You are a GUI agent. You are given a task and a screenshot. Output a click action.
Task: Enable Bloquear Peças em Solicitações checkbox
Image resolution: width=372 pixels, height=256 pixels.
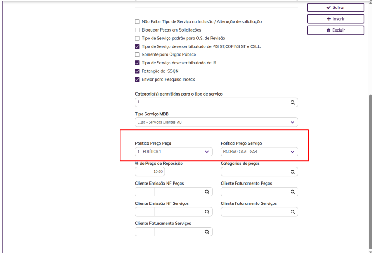click(137, 30)
